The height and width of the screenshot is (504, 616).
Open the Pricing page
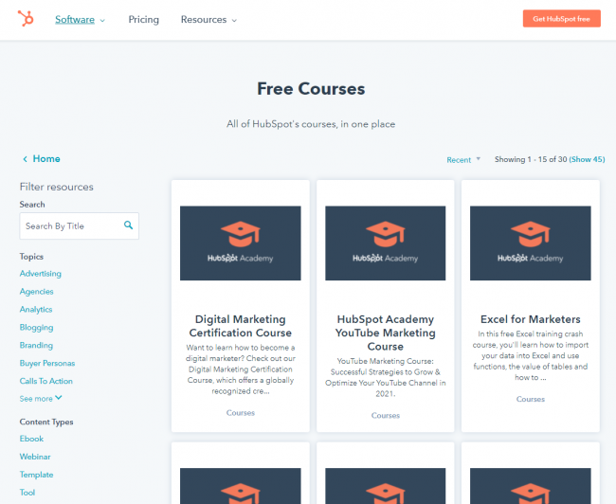point(143,19)
